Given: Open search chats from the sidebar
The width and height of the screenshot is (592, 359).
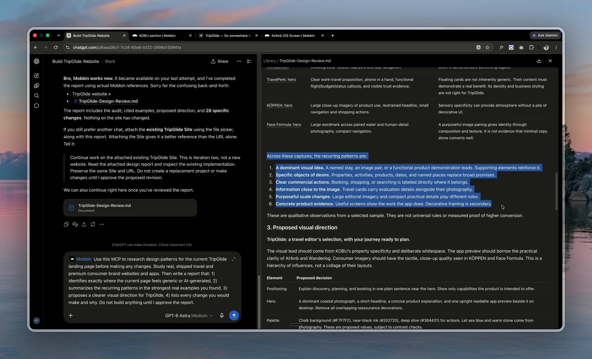Looking at the screenshot, I should pos(36,96).
